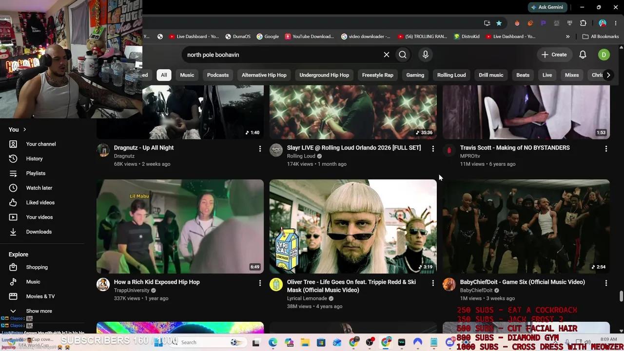Open options for Dragnutz - Up All Night
This screenshot has width=624, height=351.
[260, 149]
